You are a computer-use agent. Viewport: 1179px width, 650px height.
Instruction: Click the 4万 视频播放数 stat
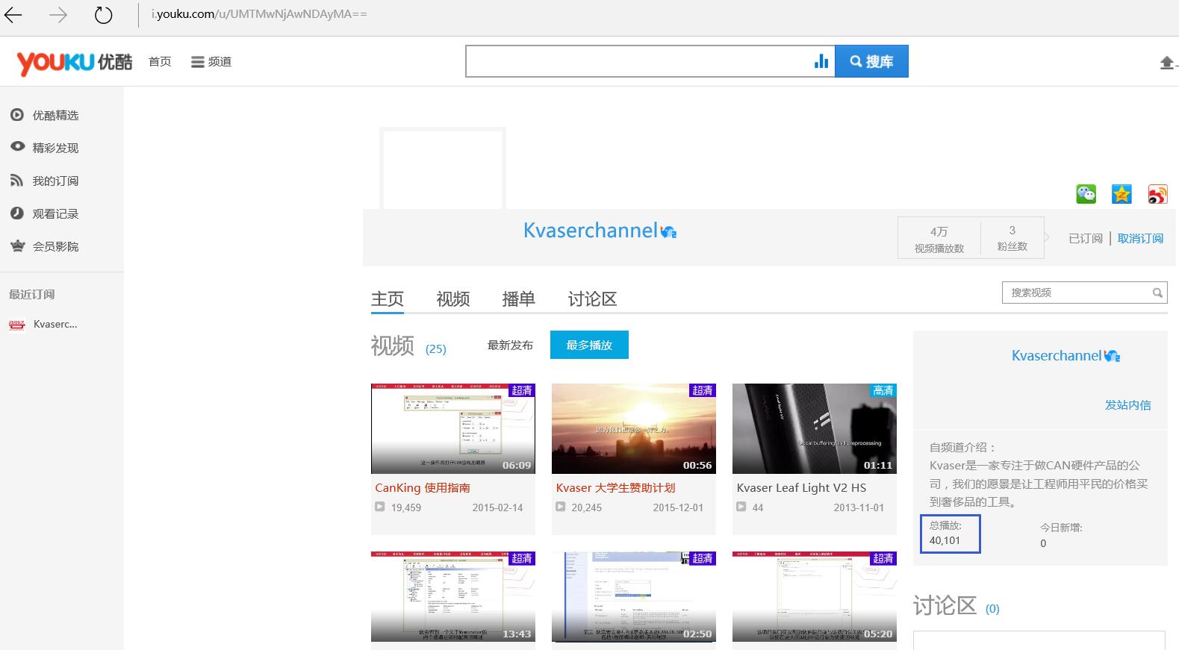pyautogui.click(x=939, y=239)
